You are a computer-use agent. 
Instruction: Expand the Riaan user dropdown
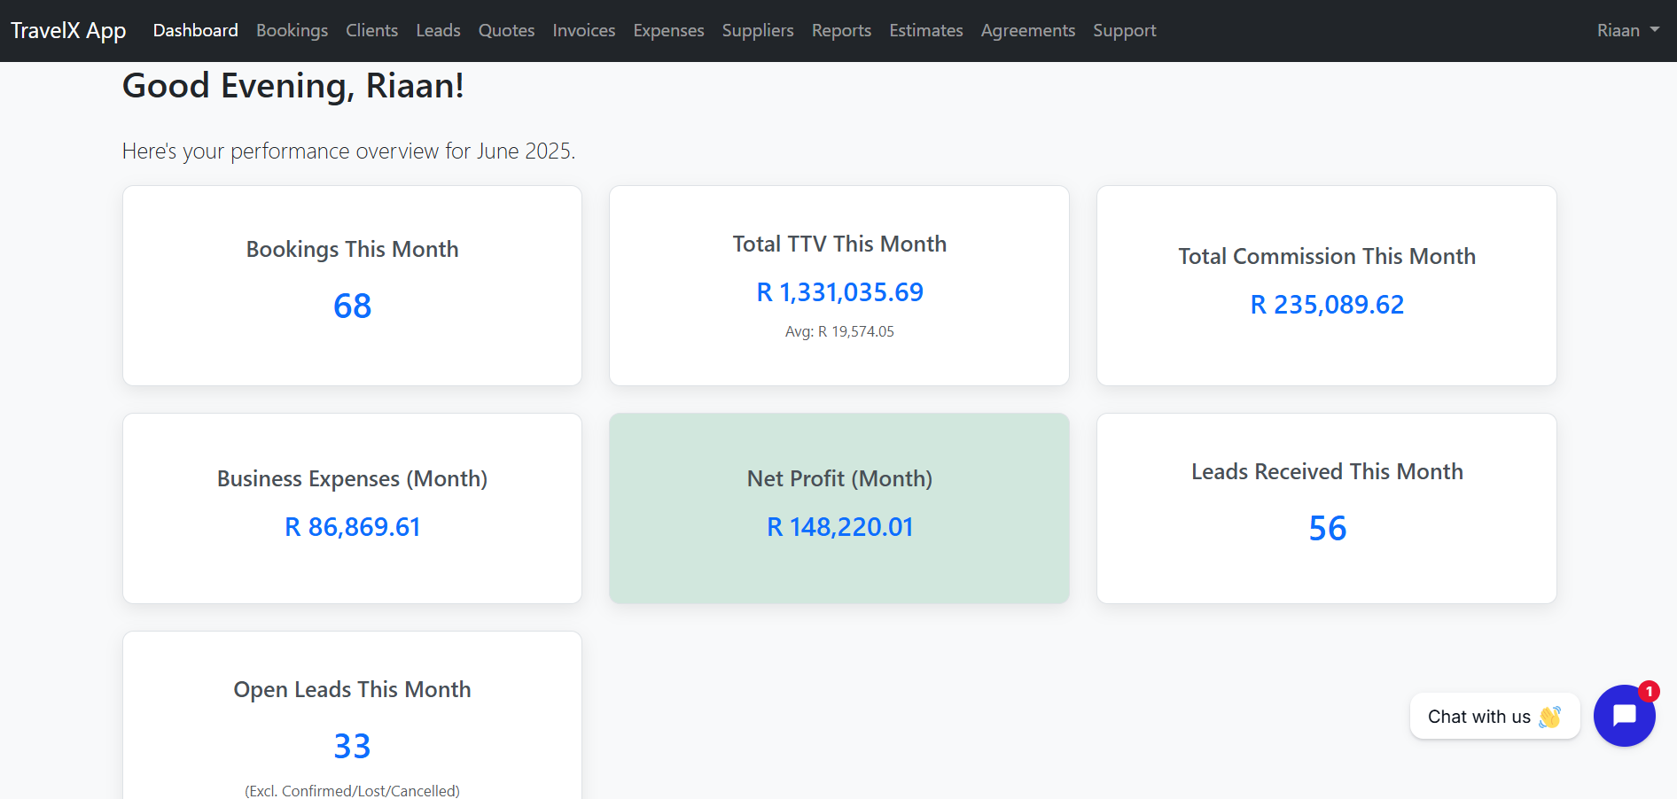click(x=1627, y=30)
